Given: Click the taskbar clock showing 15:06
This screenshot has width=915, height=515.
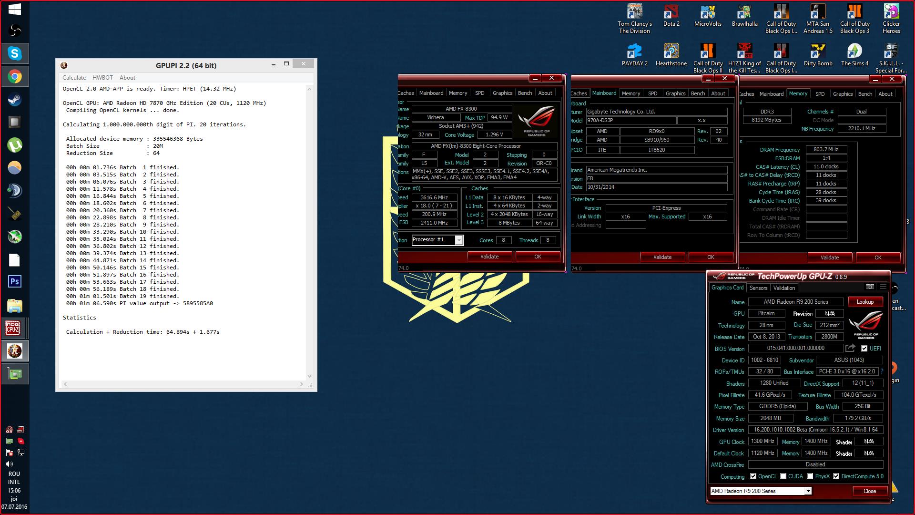Looking at the screenshot, I should (14, 490).
